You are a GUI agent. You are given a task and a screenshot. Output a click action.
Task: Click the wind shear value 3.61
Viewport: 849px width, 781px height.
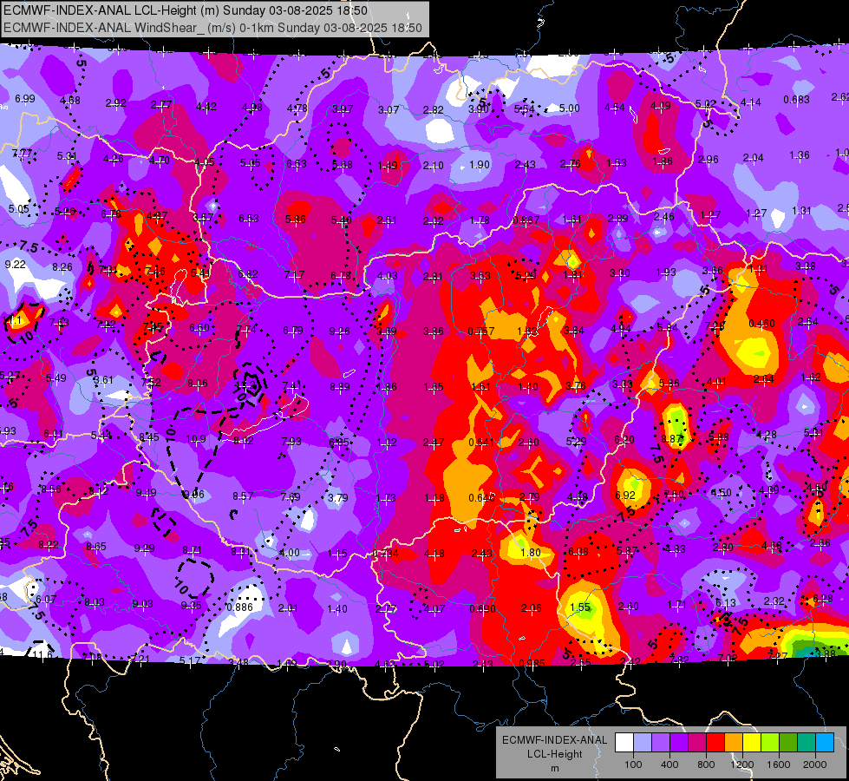click(x=103, y=380)
